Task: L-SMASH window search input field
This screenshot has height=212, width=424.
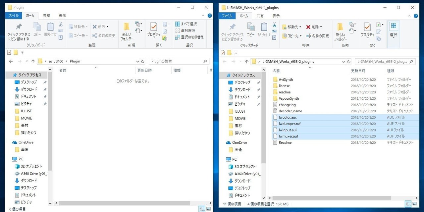Action: (x=385, y=62)
